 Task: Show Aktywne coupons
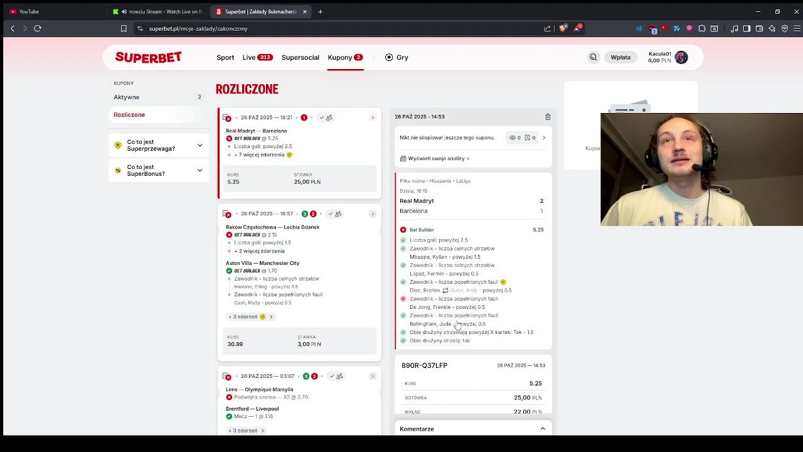click(x=159, y=97)
